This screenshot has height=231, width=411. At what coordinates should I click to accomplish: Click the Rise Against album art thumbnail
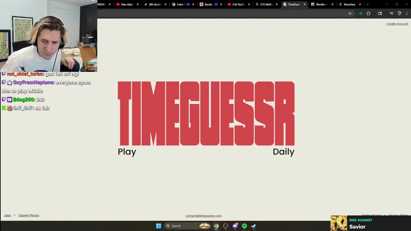[339, 223]
